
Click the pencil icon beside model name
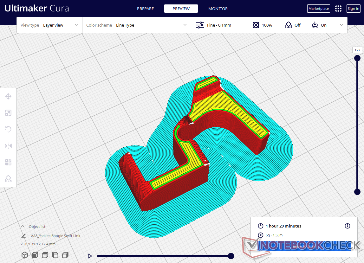[x=23, y=236]
